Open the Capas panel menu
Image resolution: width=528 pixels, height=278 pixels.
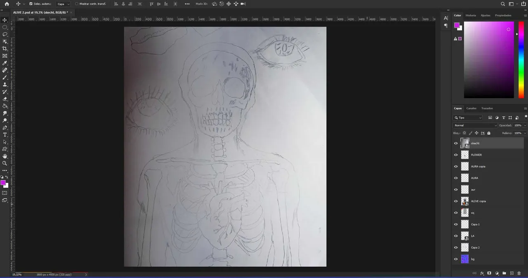pos(525,108)
